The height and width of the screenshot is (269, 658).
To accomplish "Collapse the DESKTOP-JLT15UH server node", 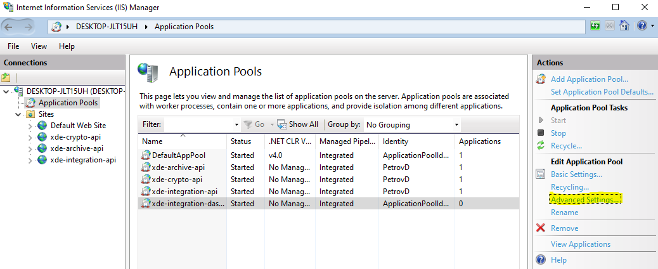I will [x=6, y=91].
